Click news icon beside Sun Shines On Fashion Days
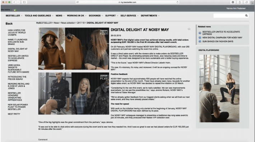Screen dimensions: 255x142 click(200, 41)
